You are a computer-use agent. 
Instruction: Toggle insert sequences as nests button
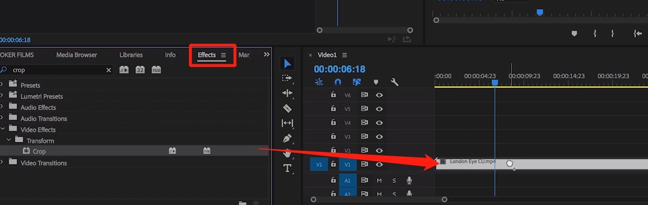tap(319, 82)
